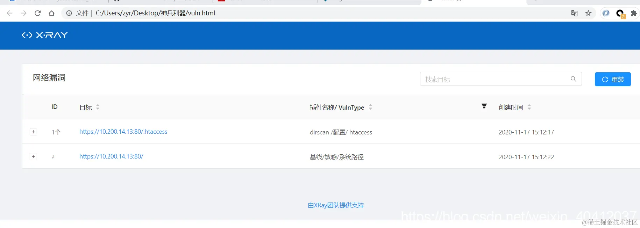Sort by 创建时间 column arrows

[x=529, y=107]
